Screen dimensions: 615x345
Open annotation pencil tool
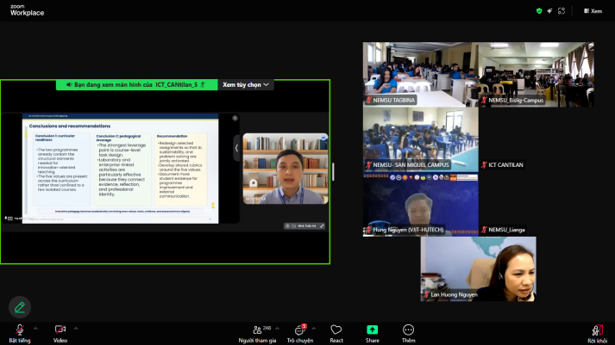tap(20, 307)
